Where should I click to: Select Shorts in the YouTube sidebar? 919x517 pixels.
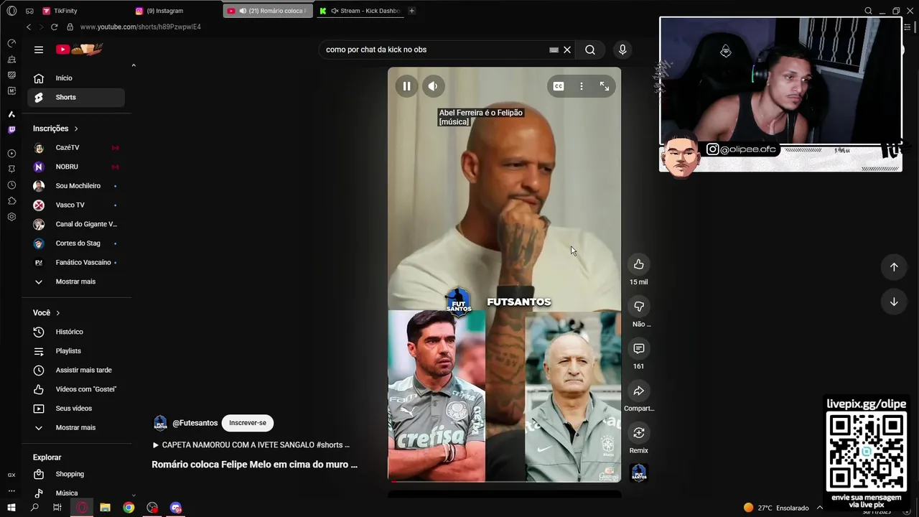(x=75, y=98)
